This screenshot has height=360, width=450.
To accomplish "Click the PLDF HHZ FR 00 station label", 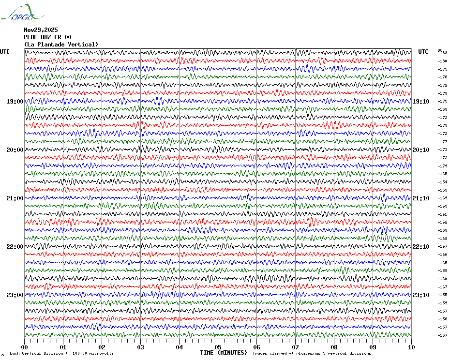I will pyautogui.click(x=47, y=37).
